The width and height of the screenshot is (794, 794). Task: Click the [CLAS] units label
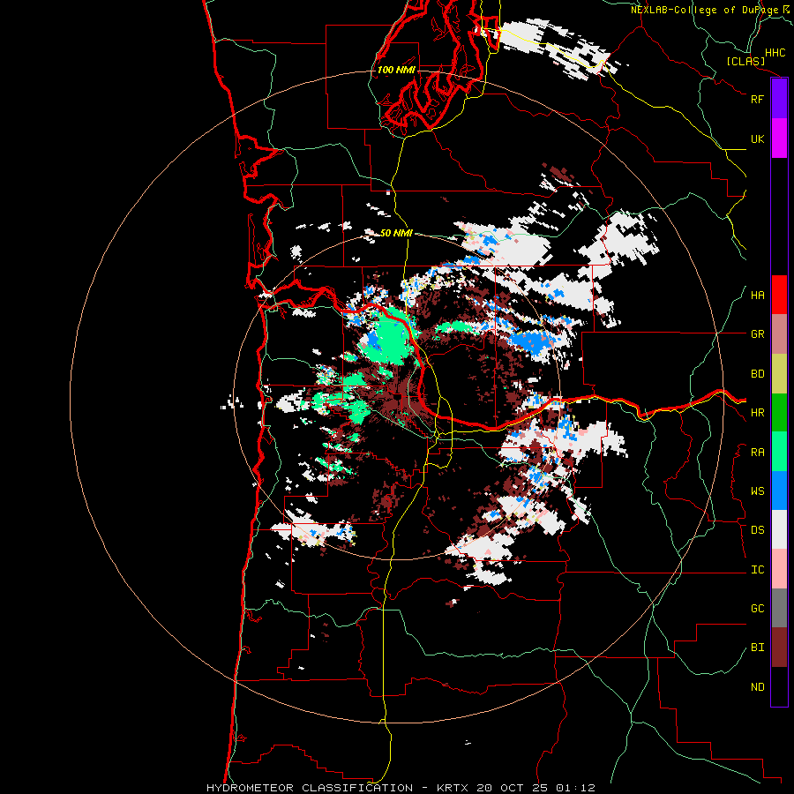[745, 62]
